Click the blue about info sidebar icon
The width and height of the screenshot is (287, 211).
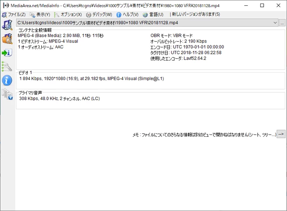click(7, 80)
